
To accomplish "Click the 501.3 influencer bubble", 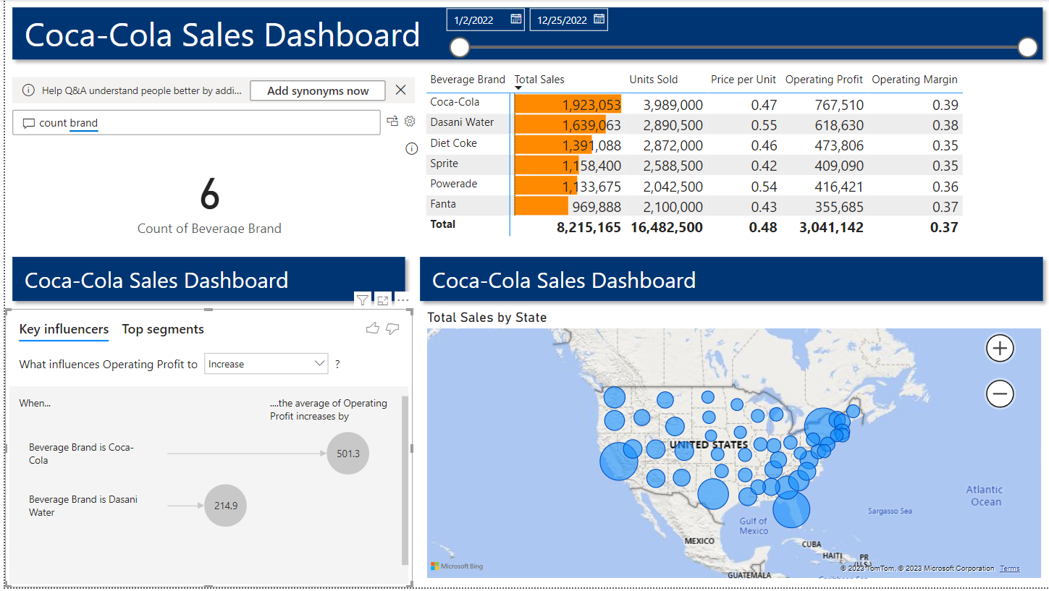I will pyautogui.click(x=348, y=454).
